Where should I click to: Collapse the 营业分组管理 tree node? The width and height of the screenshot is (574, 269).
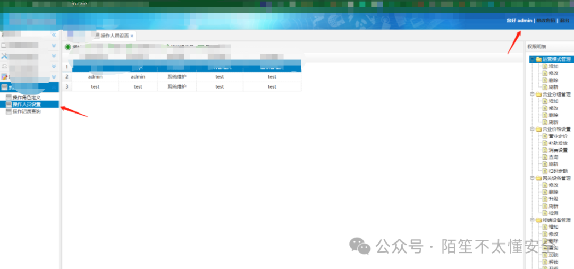pyautogui.click(x=532, y=94)
